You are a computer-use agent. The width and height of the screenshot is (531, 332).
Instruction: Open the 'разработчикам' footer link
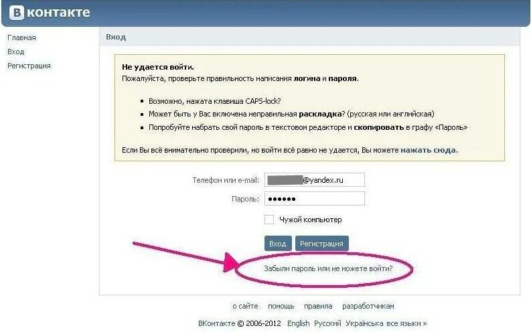tap(368, 306)
